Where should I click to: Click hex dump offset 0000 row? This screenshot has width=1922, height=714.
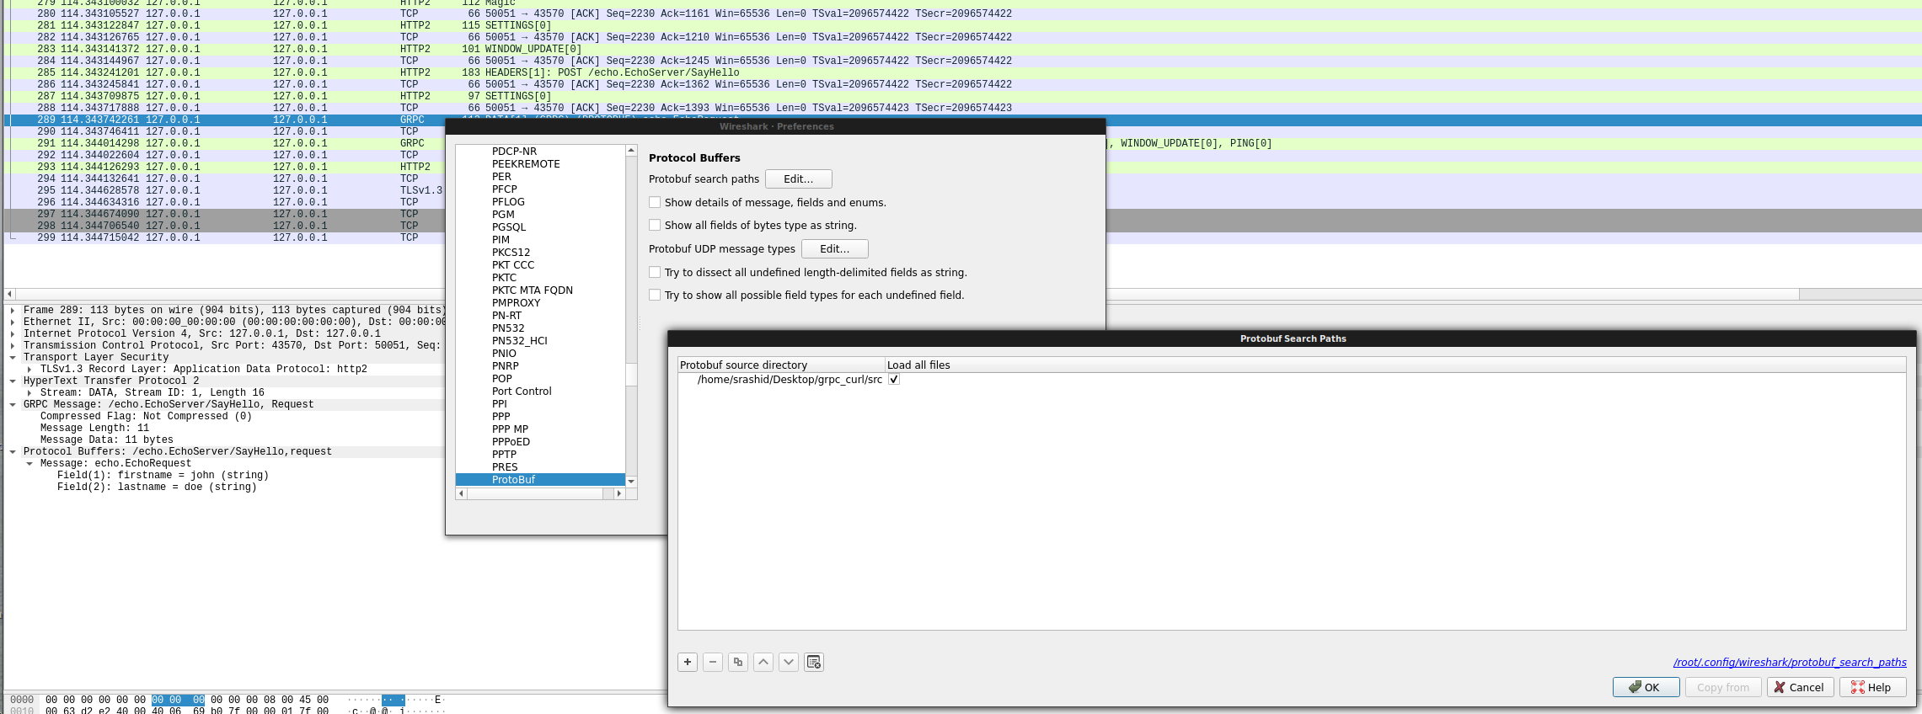point(22,700)
